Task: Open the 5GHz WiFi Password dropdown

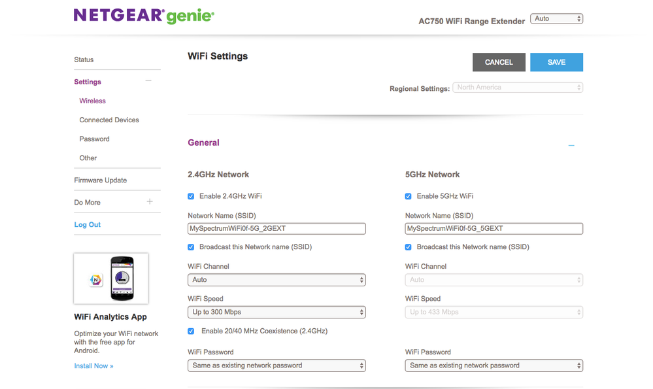Action: tap(494, 365)
